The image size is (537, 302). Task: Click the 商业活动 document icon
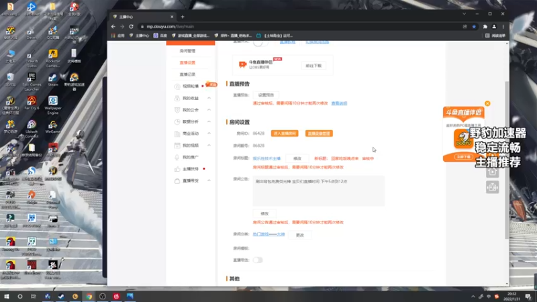click(177, 134)
